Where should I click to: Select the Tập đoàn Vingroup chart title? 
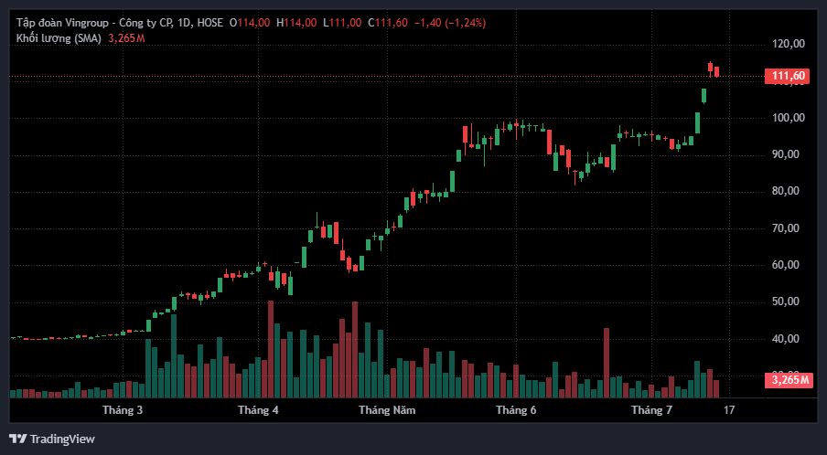tap(120, 23)
